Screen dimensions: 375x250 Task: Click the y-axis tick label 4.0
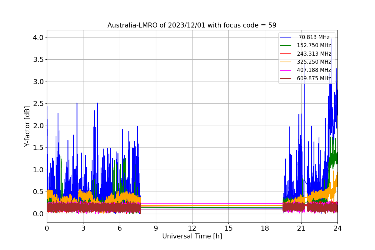[x=38, y=38]
